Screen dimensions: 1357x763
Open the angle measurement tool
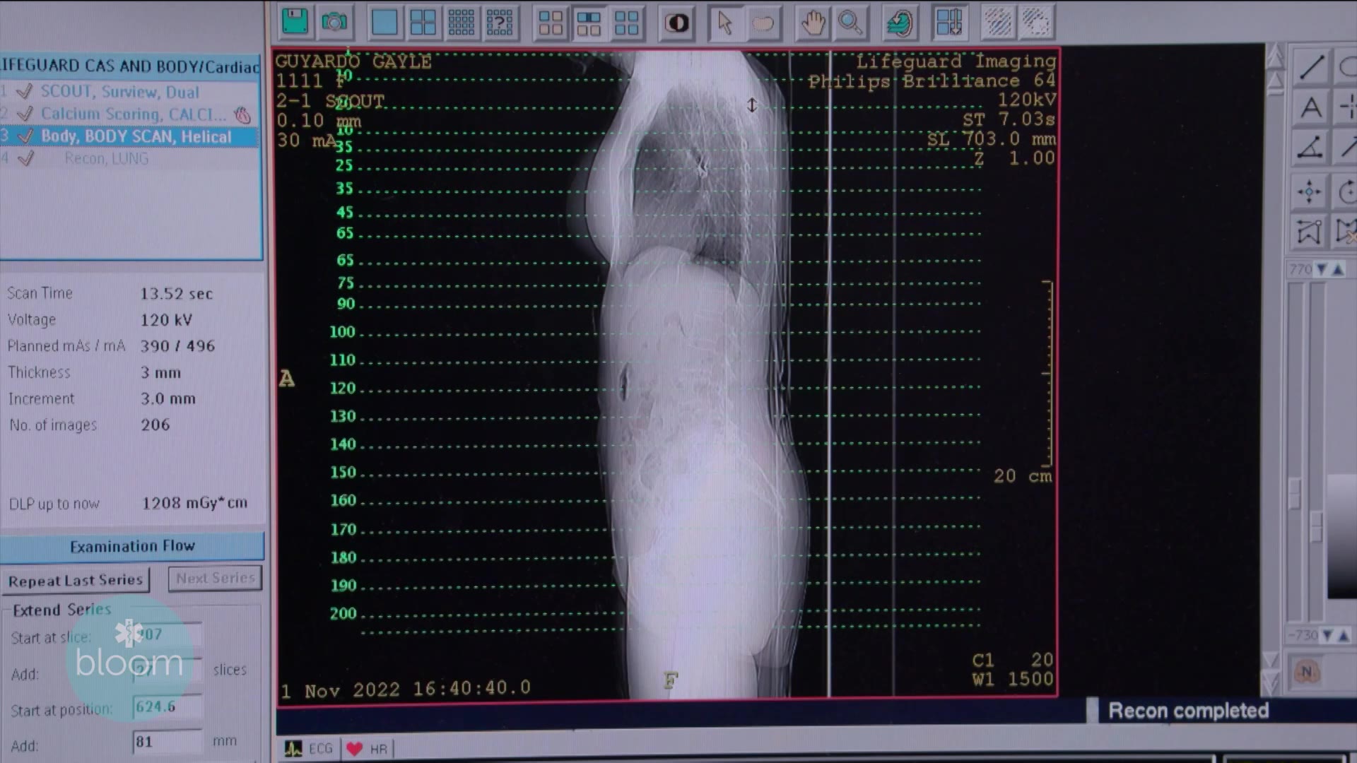coord(1310,148)
